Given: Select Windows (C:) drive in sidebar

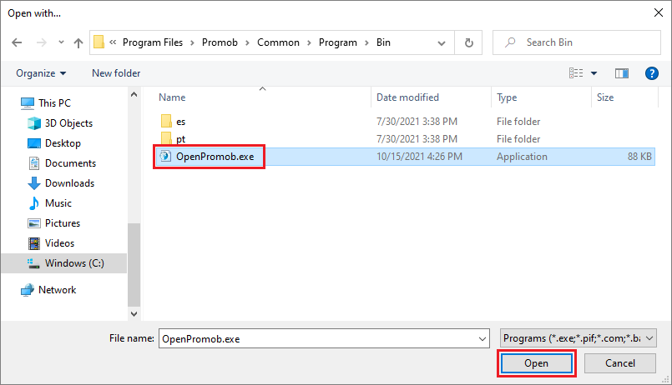Looking at the screenshot, I should 64,263.
